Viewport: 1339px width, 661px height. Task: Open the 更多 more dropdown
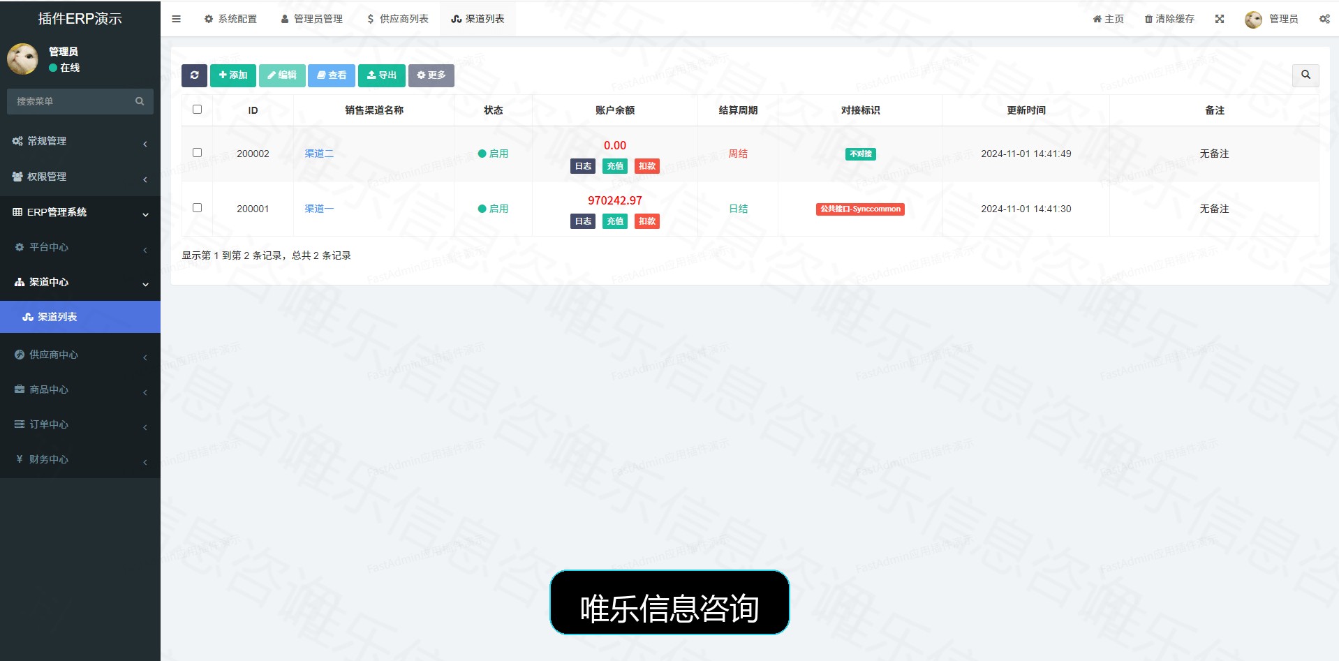tap(431, 75)
